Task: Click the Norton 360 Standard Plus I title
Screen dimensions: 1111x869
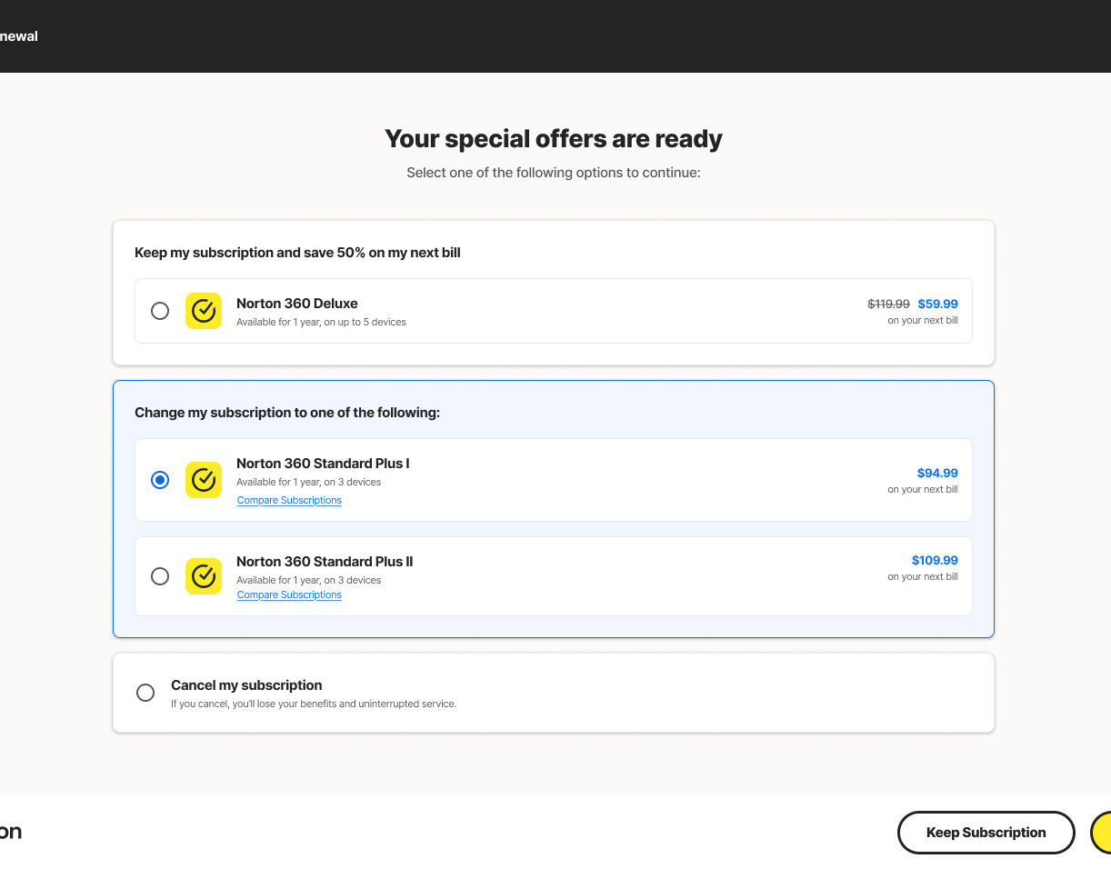Action: click(x=323, y=464)
